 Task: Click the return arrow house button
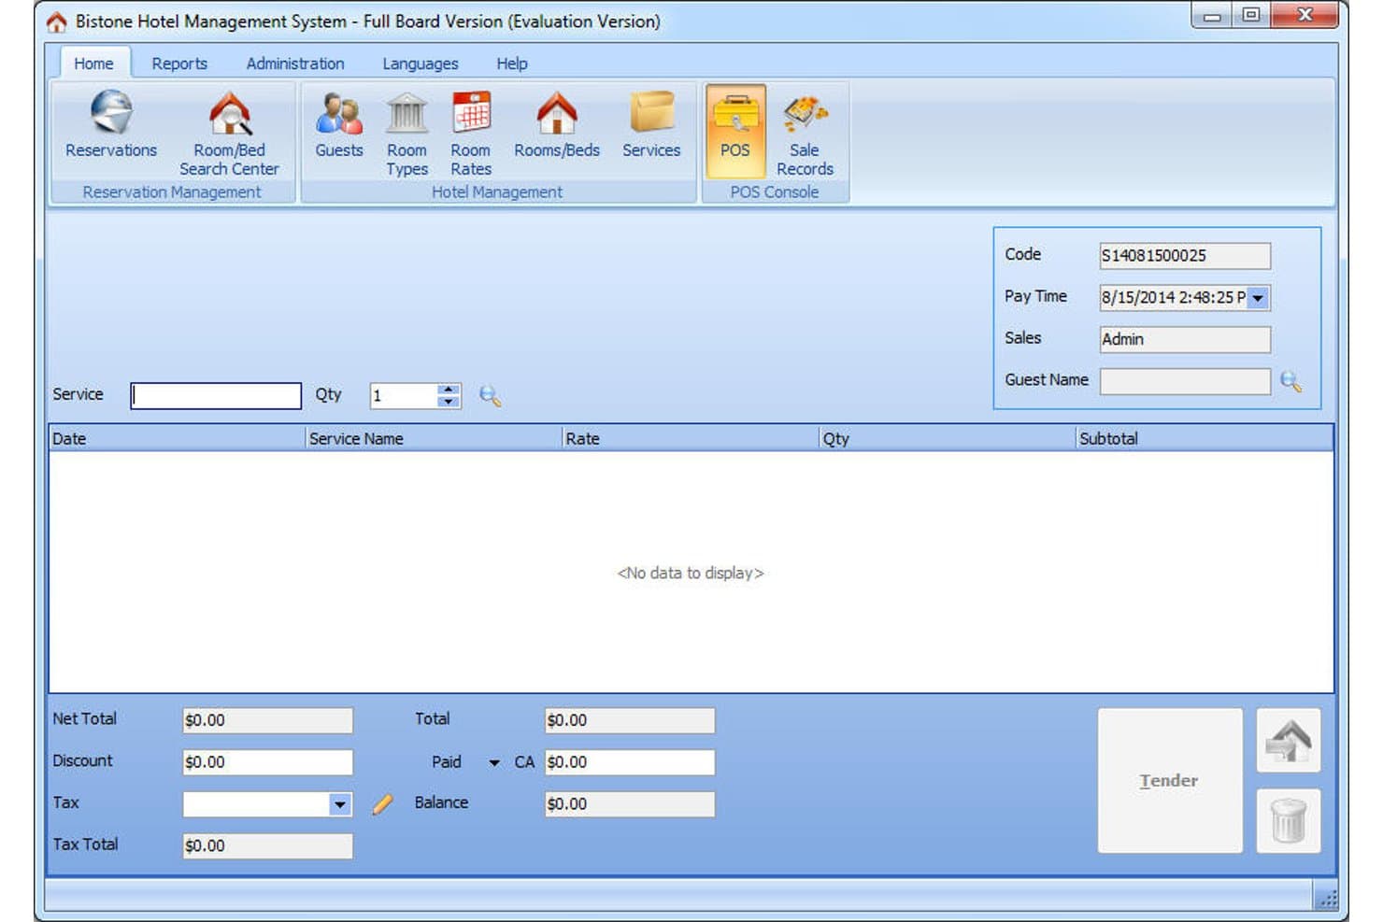(1289, 741)
